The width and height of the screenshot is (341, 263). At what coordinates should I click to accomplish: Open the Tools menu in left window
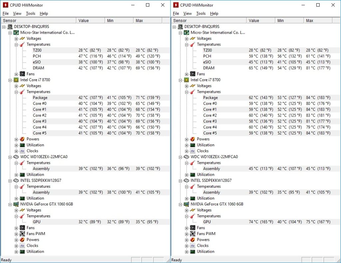[x=30, y=14]
